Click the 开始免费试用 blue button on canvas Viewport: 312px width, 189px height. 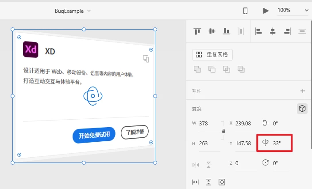coord(94,135)
